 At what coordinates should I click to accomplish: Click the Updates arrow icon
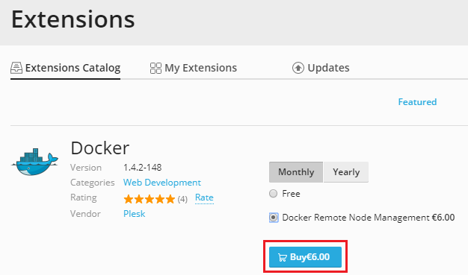click(298, 68)
